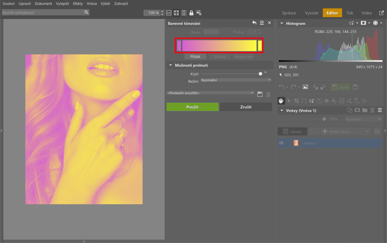Select the paint bucket brush tool
The width and height of the screenshot is (387, 243).
coord(349,101)
